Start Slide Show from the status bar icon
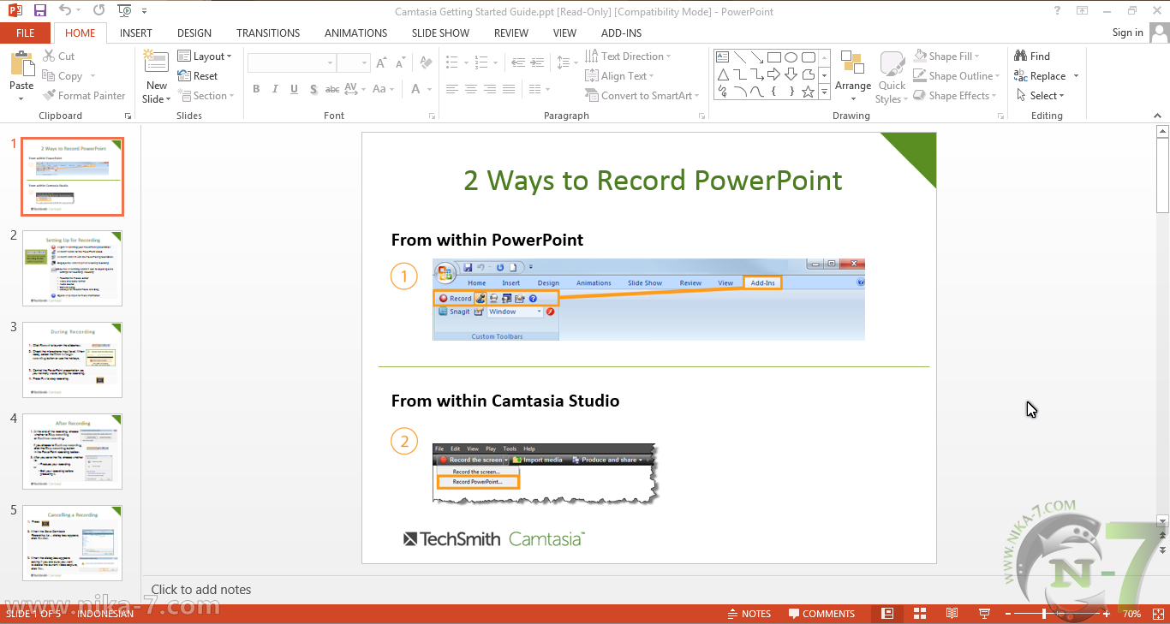This screenshot has width=1170, height=624. click(984, 614)
